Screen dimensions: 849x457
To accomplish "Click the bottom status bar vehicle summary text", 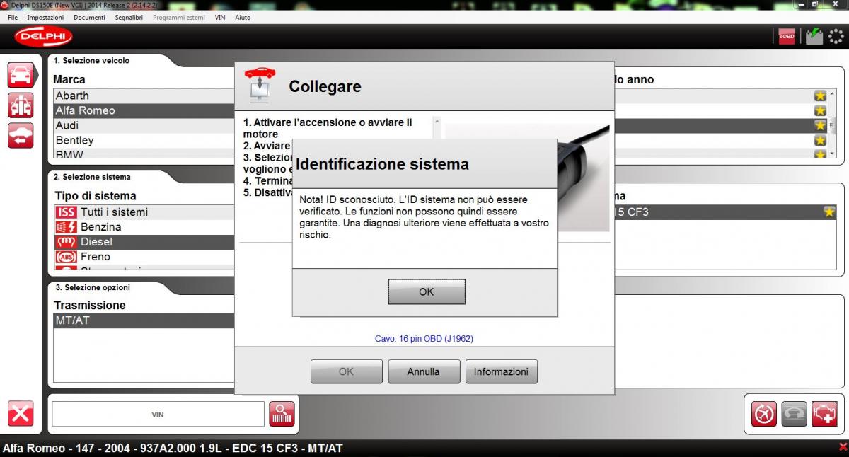I will 173,448.
